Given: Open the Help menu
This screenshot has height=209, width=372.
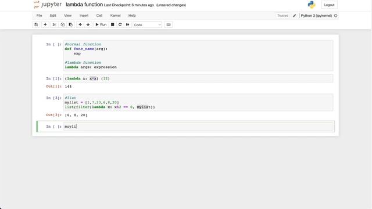Looking at the screenshot, I should [x=132, y=16].
